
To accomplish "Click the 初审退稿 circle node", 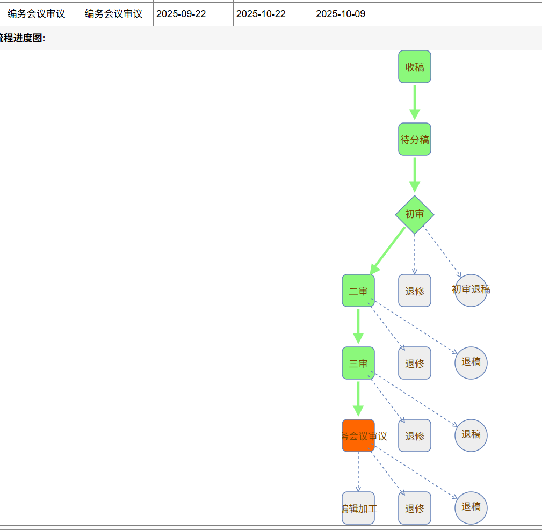I will pos(471,291).
